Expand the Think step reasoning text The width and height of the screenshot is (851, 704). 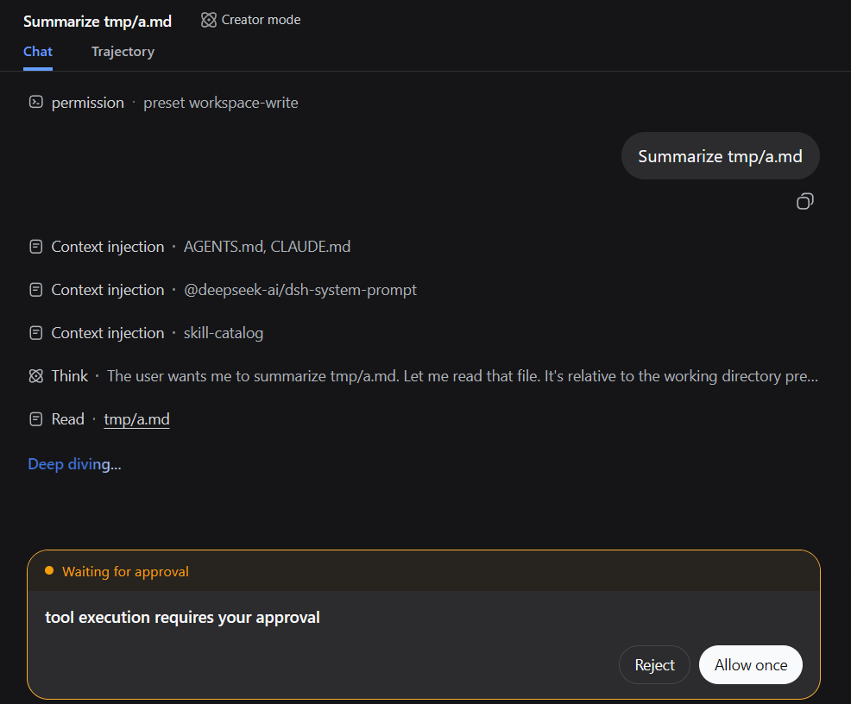coord(463,376)
